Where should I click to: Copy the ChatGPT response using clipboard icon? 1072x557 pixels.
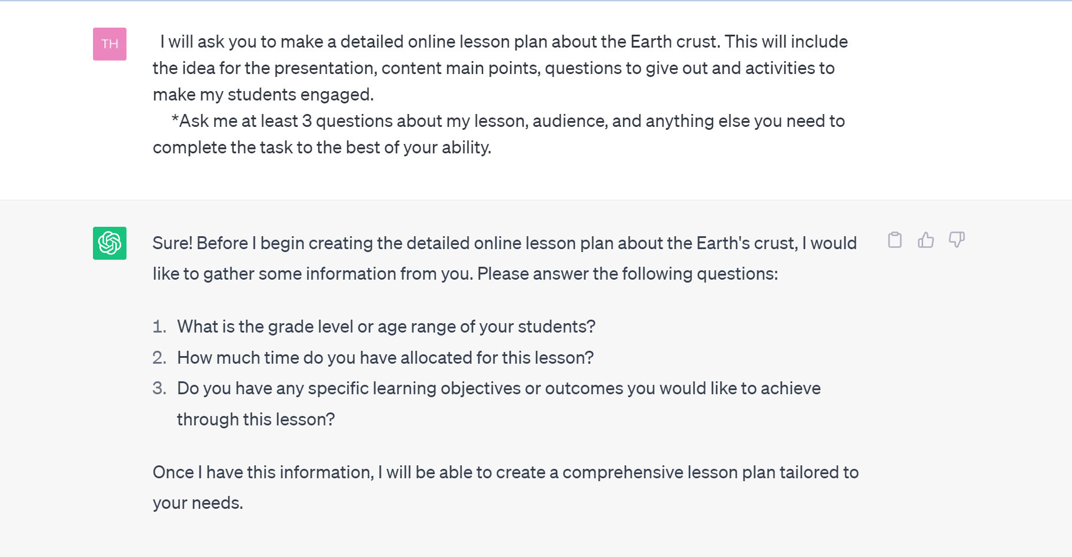895,240
